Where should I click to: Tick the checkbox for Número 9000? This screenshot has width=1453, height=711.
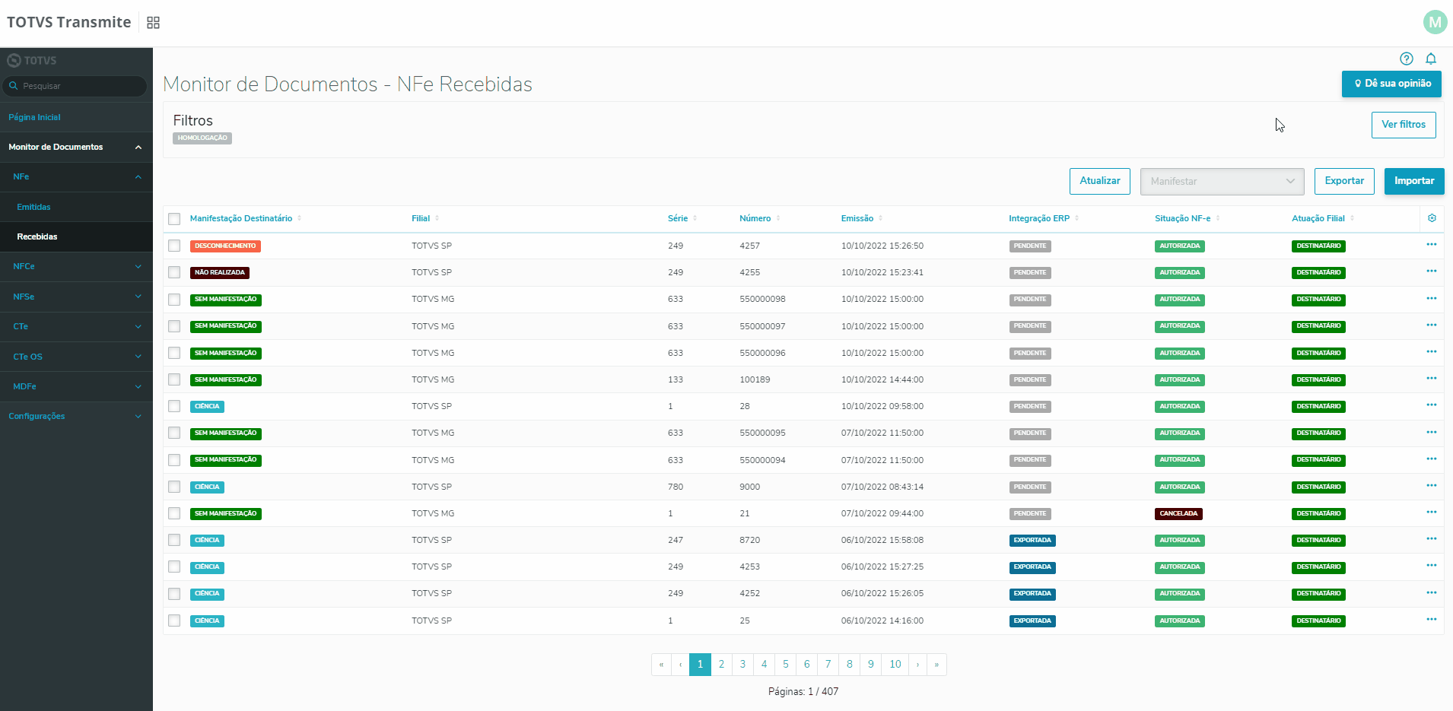[x=174, y=487]
